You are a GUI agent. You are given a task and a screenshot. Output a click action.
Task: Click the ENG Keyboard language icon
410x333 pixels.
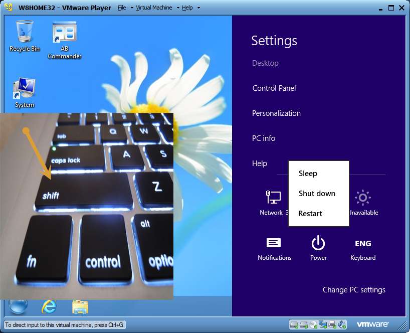363,244
